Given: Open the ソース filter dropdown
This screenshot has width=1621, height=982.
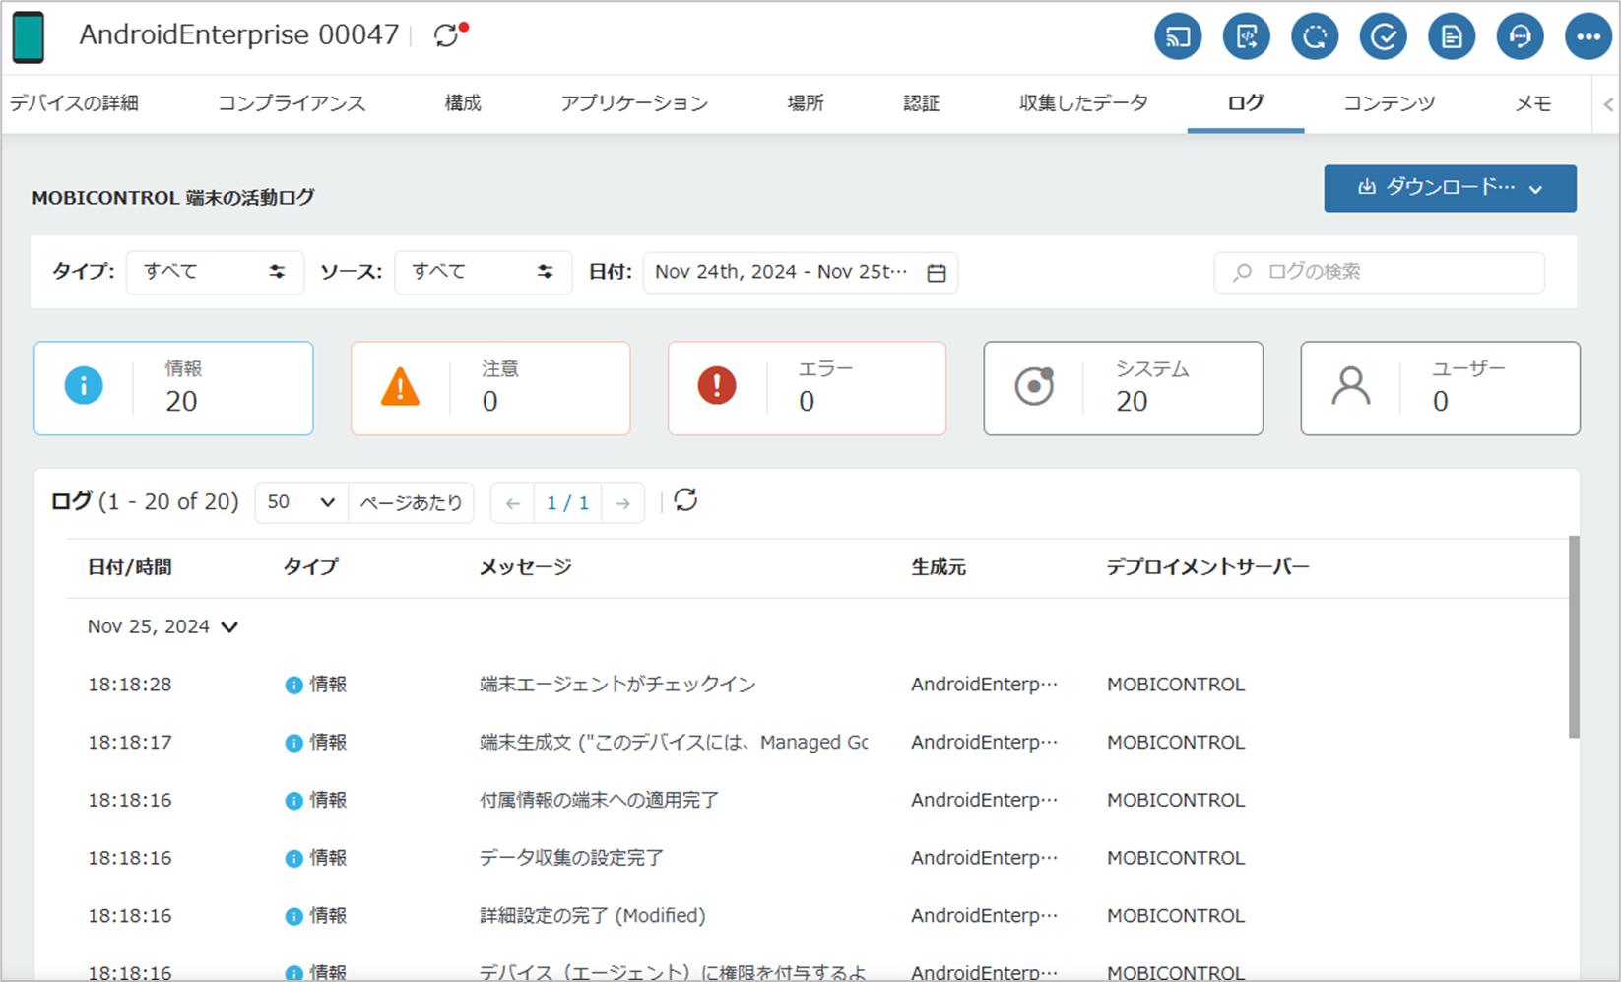Looking at the screenshot, I should (x=483, y=272).
